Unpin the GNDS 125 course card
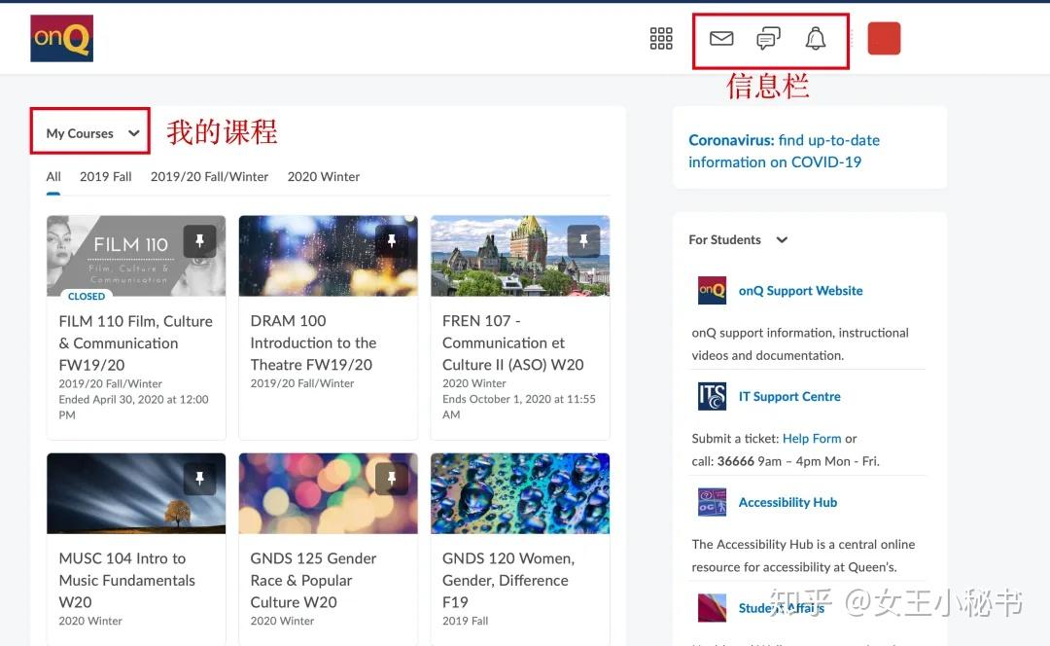This screenshot has height=646, width=1050. pyautogui.click(x=392, y=478)
